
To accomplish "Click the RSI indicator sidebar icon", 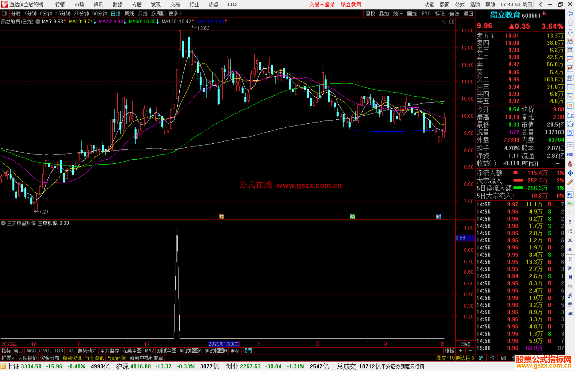I will 570,155.
